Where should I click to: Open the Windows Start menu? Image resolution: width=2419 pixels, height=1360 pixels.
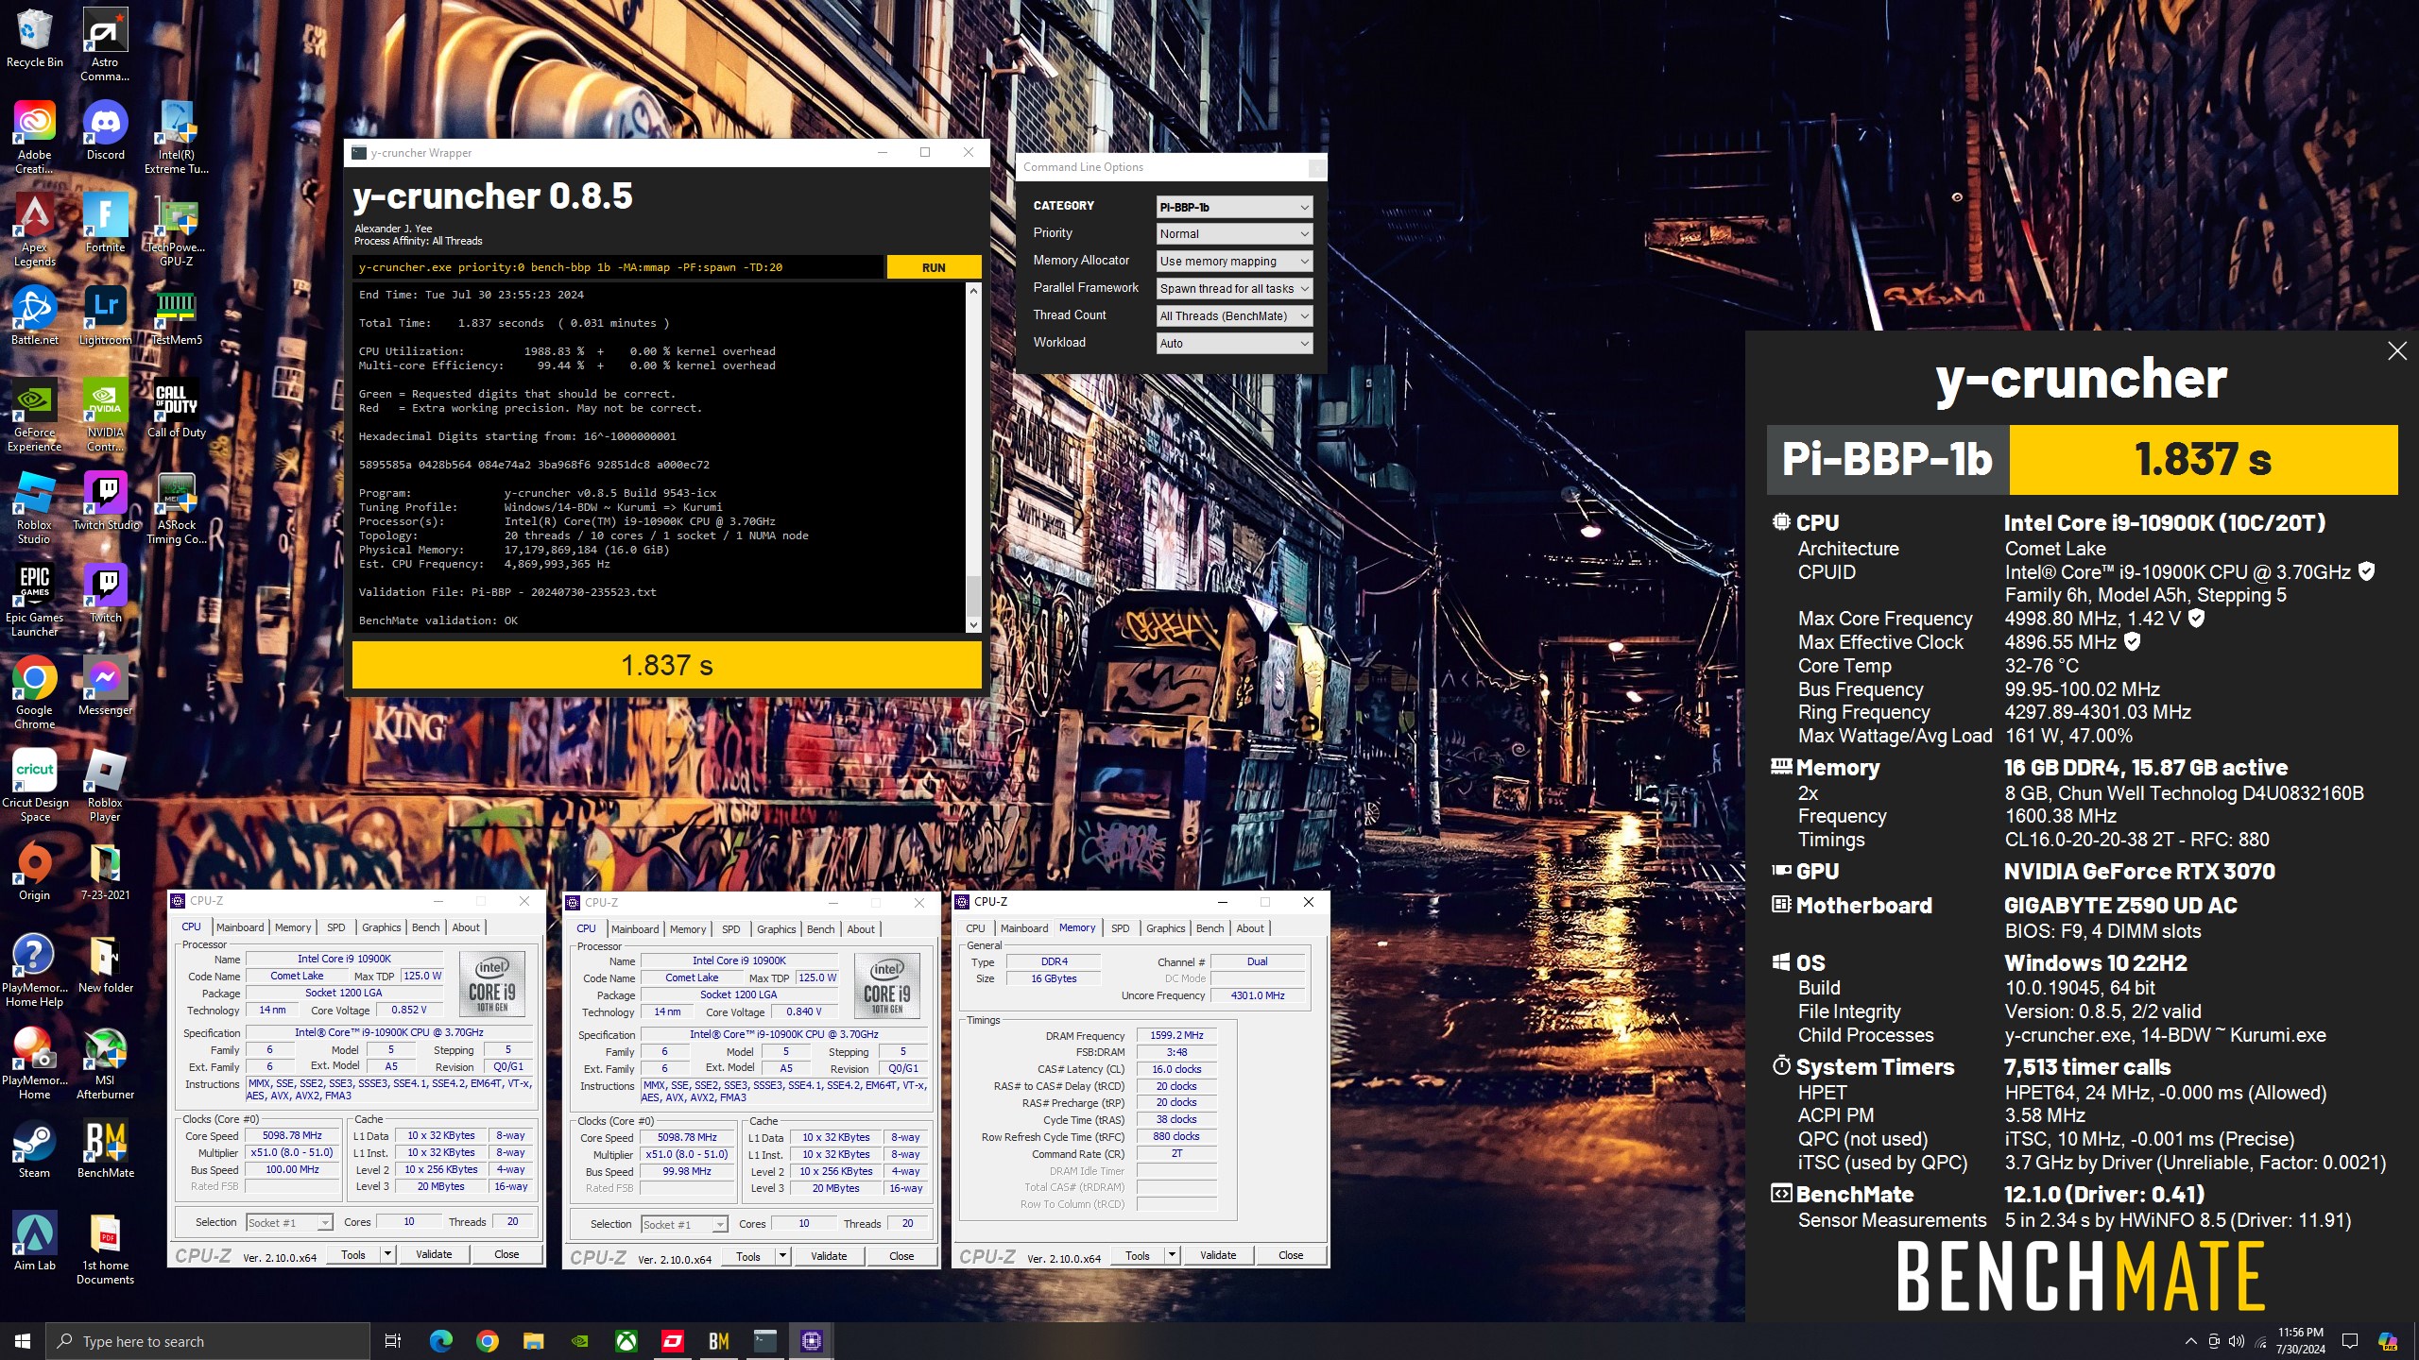click(23, 1341)
